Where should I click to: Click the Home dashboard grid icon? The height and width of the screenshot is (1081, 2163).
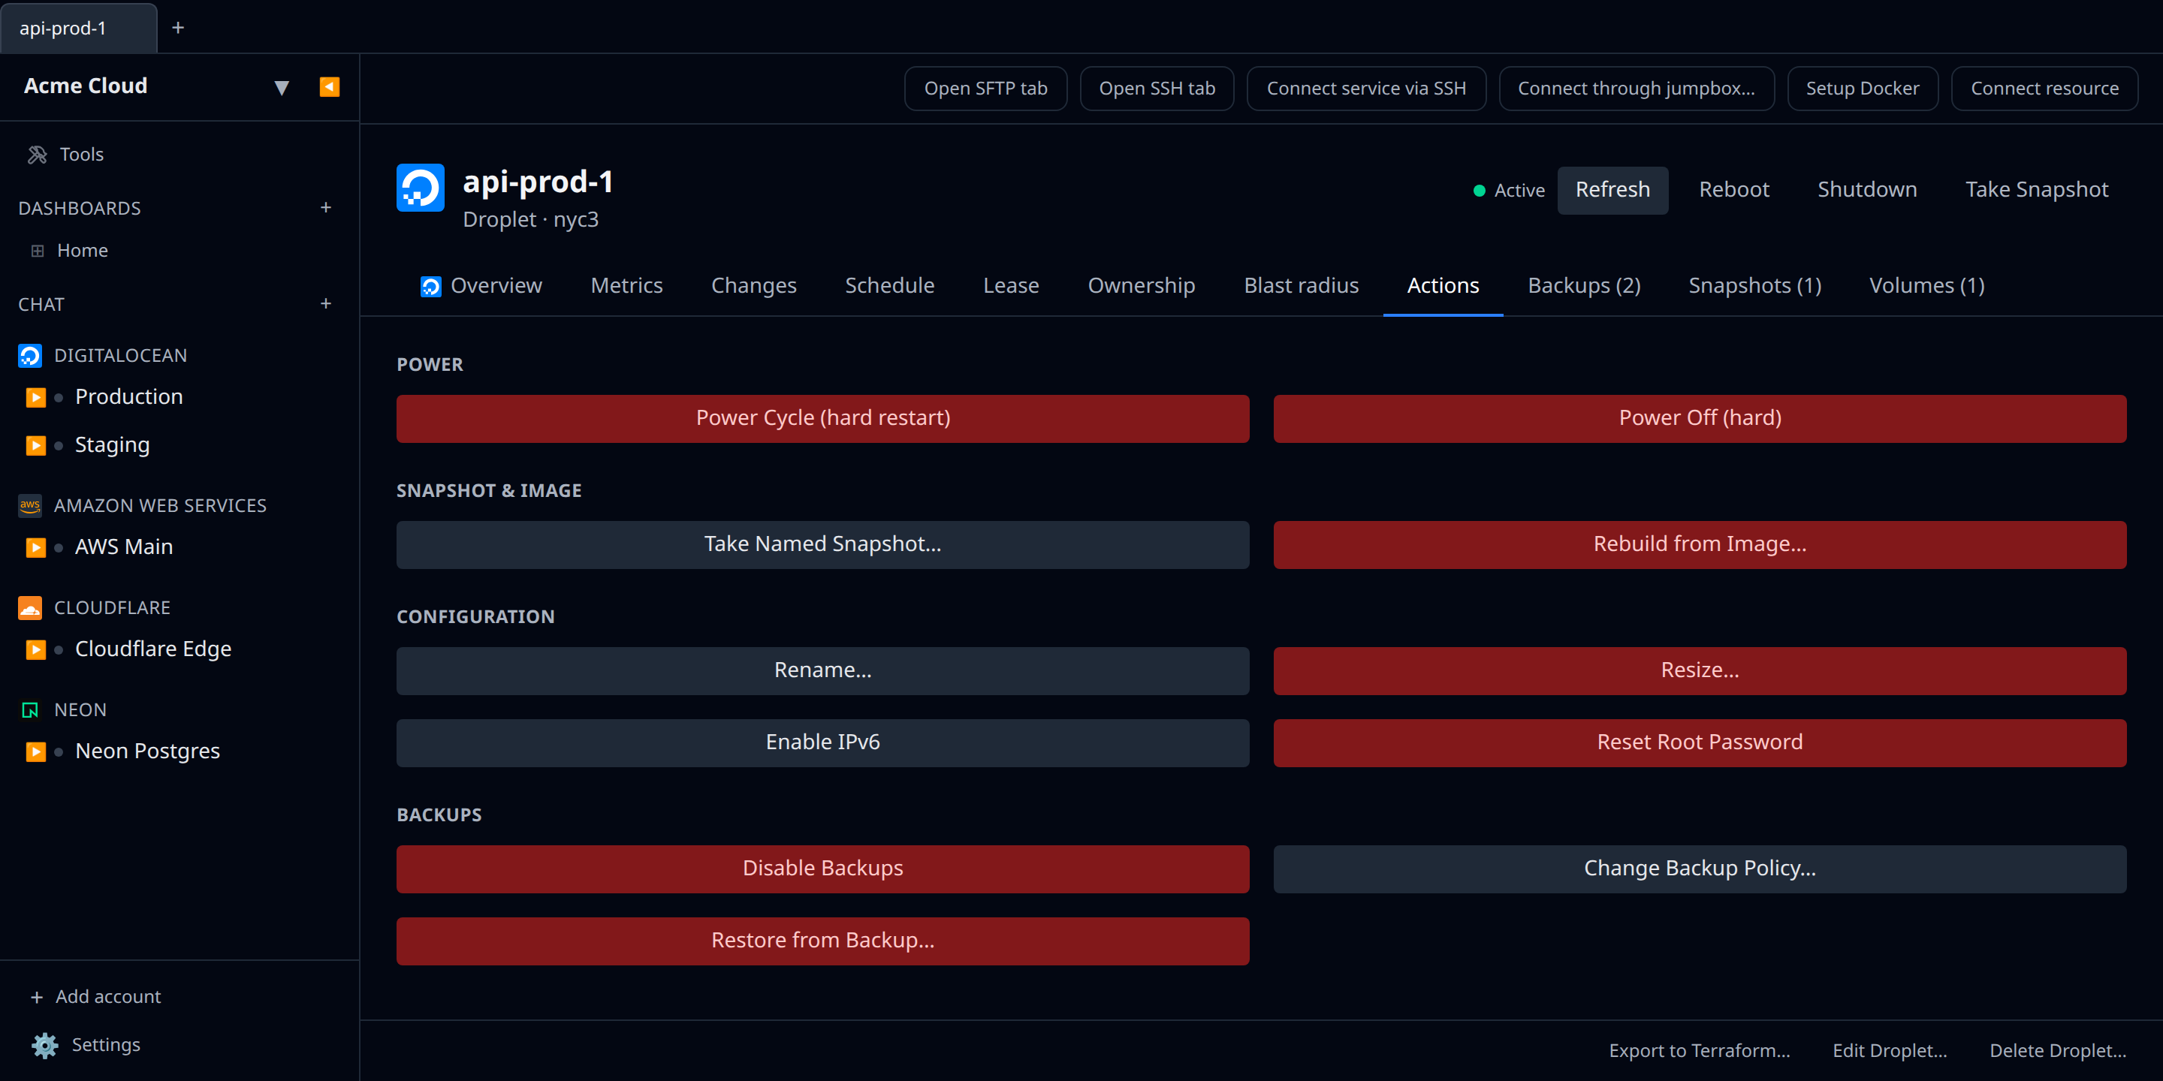(37, 250)
